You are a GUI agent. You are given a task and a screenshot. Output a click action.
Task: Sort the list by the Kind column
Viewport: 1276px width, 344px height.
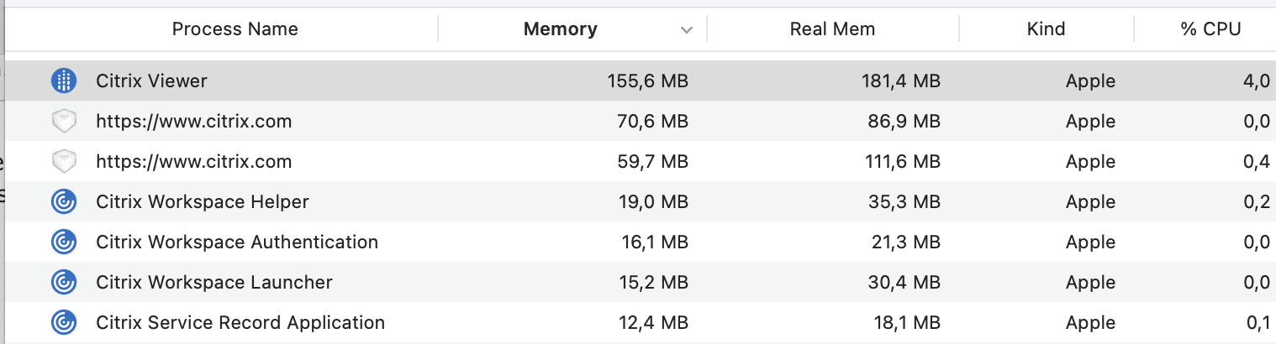click(1046, 29)
